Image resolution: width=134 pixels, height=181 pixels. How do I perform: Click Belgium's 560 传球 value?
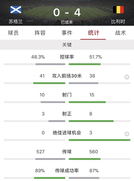(x=94, y=152)
